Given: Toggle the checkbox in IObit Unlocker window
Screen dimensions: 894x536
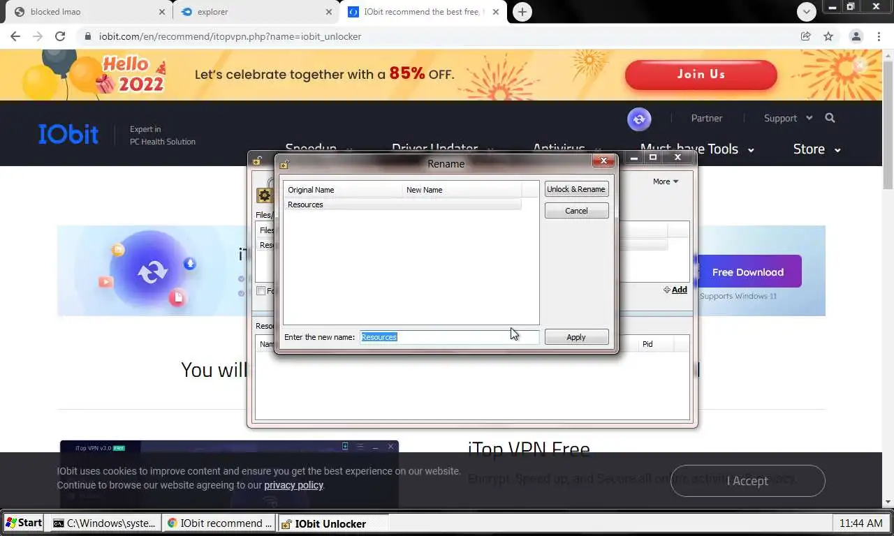Looking at the screenshot, I should [261, 291].
